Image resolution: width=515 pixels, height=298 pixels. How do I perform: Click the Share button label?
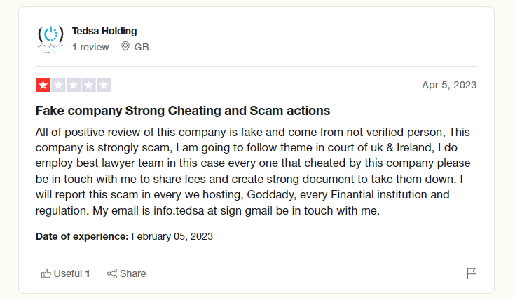(x=133, y=273)
